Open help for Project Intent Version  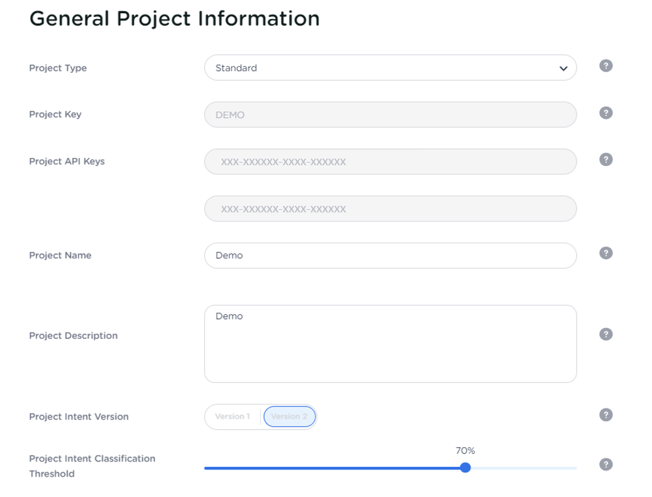pyautogui.click(x=606, y=415)
